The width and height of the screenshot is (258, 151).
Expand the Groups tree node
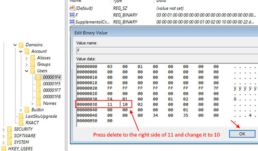tap(27, 65)
